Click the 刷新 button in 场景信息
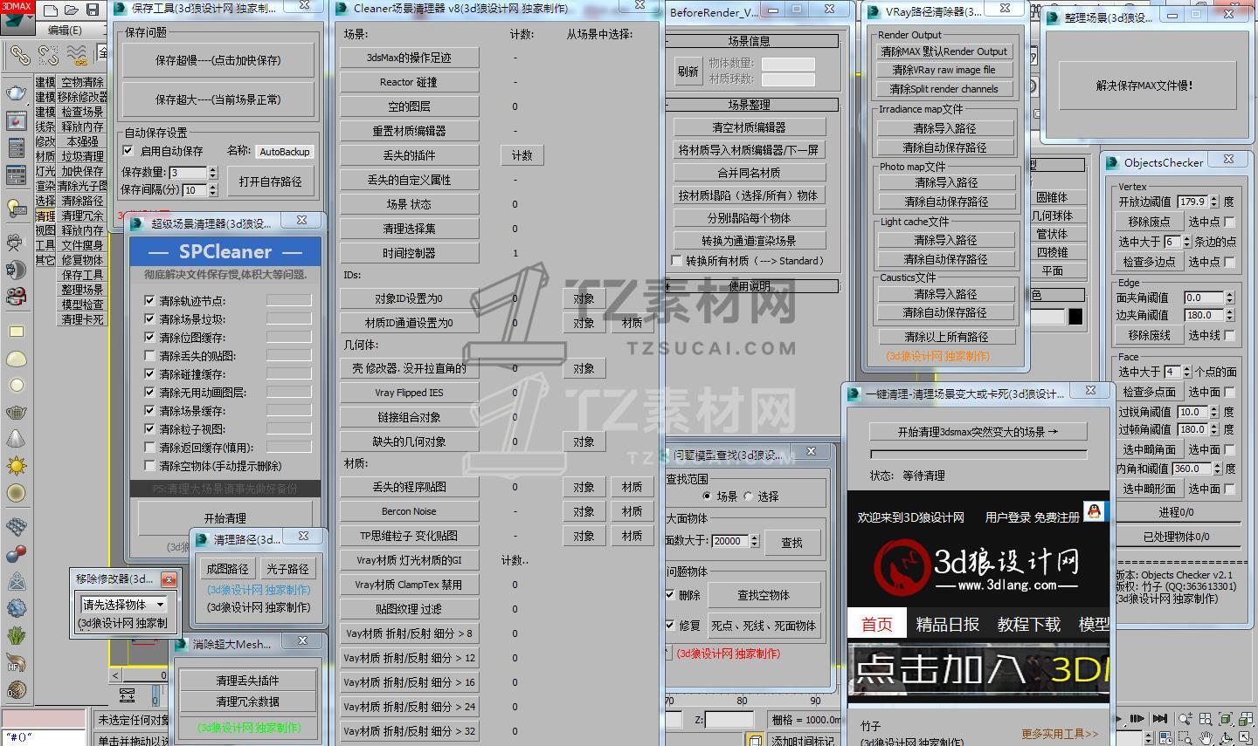This screenshot has height=746, width=1258. pyautogui.click(x=688, y=72)
